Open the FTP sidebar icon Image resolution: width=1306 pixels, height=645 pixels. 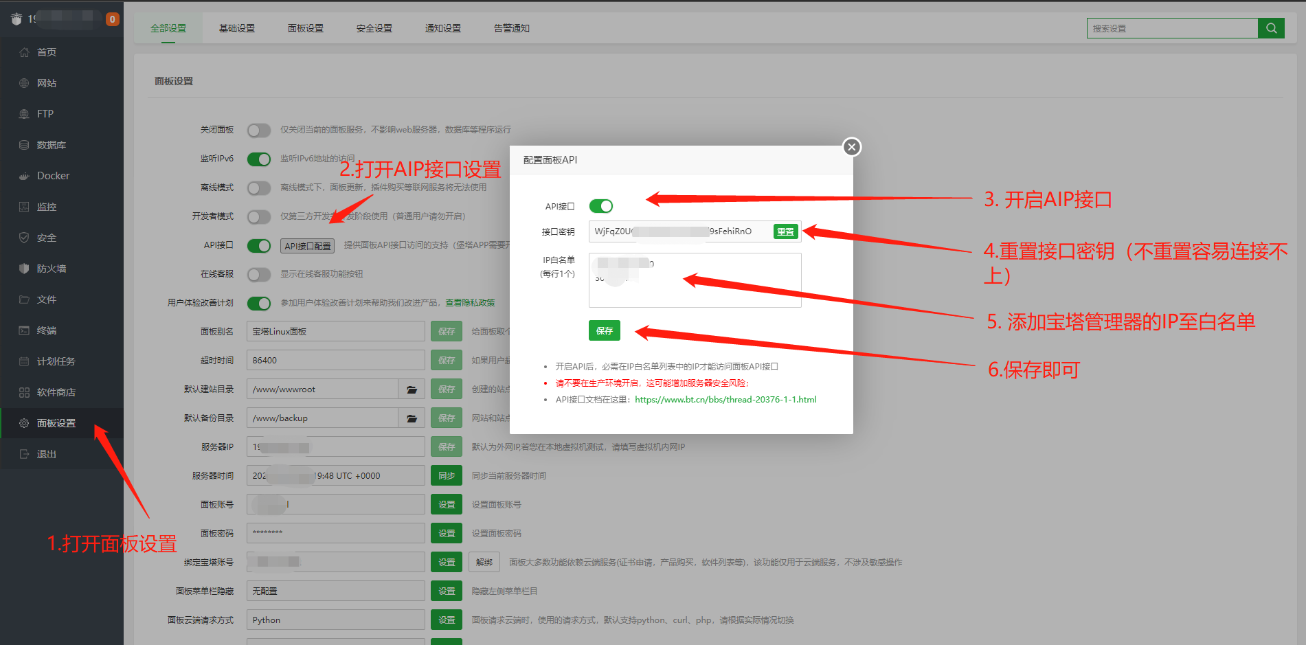[x=24, y=114]
